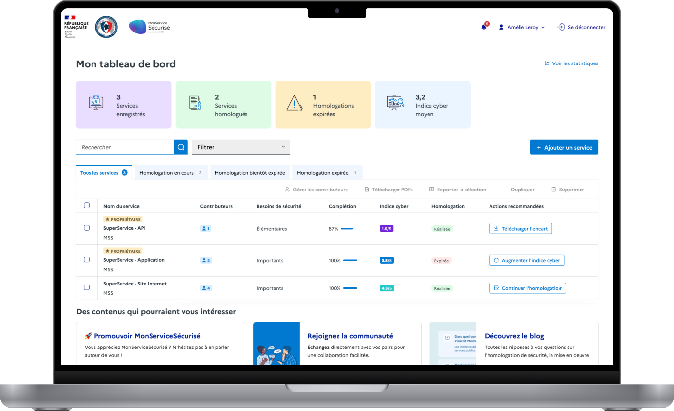This screenshot has height=411, width=674.
Task: Open the Homologation expirée tab
Action: point(327,173)
